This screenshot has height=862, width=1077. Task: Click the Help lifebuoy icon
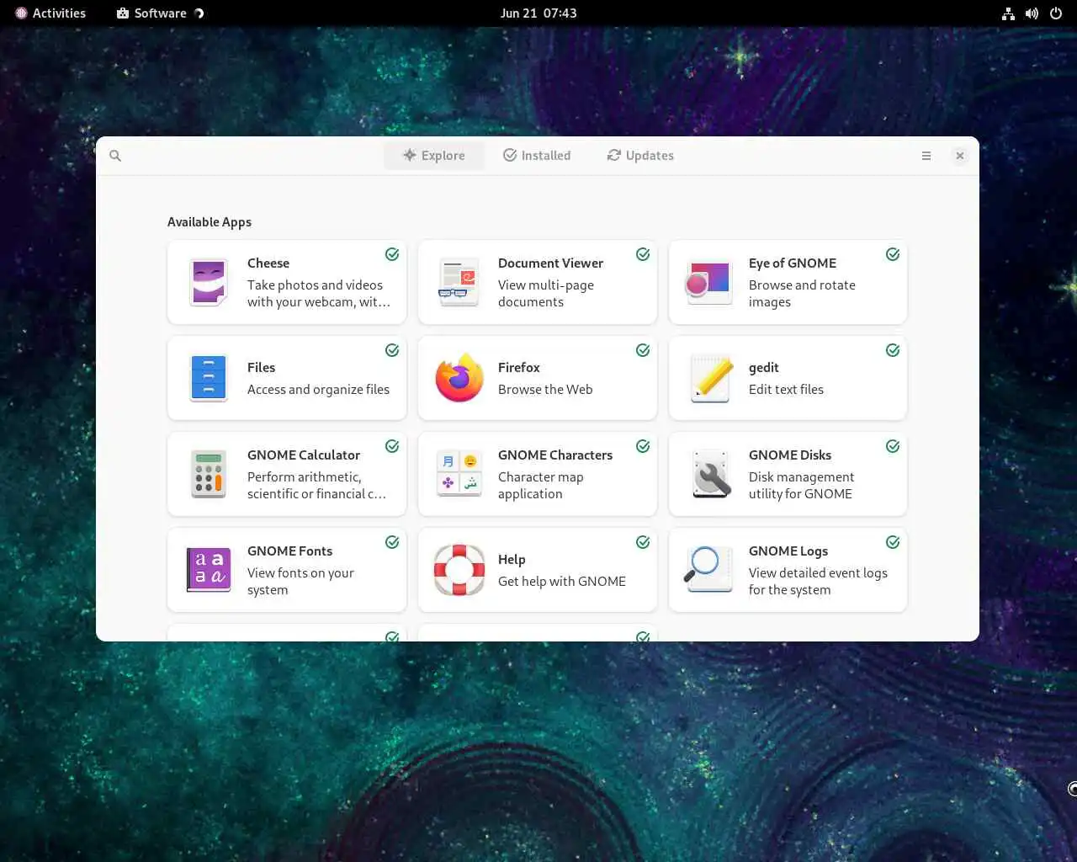[459, 570]
